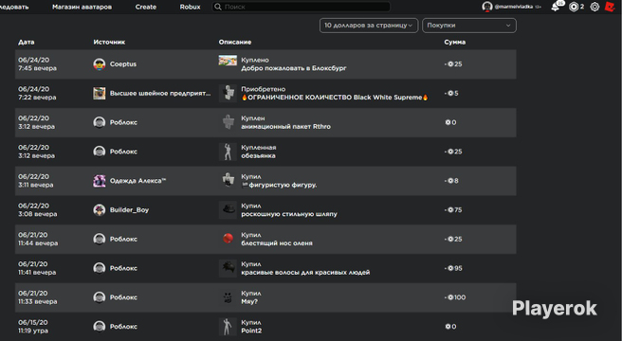Image resolution: width=622 pixels, height=341 pixels.
Task: Click the -8 amount value
Action: click(451, 181)
